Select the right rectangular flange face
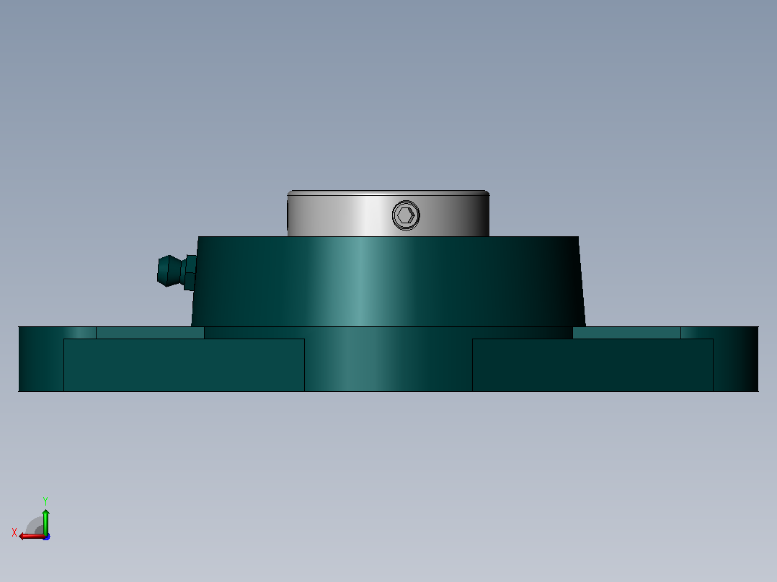 (x=592, y=365)
